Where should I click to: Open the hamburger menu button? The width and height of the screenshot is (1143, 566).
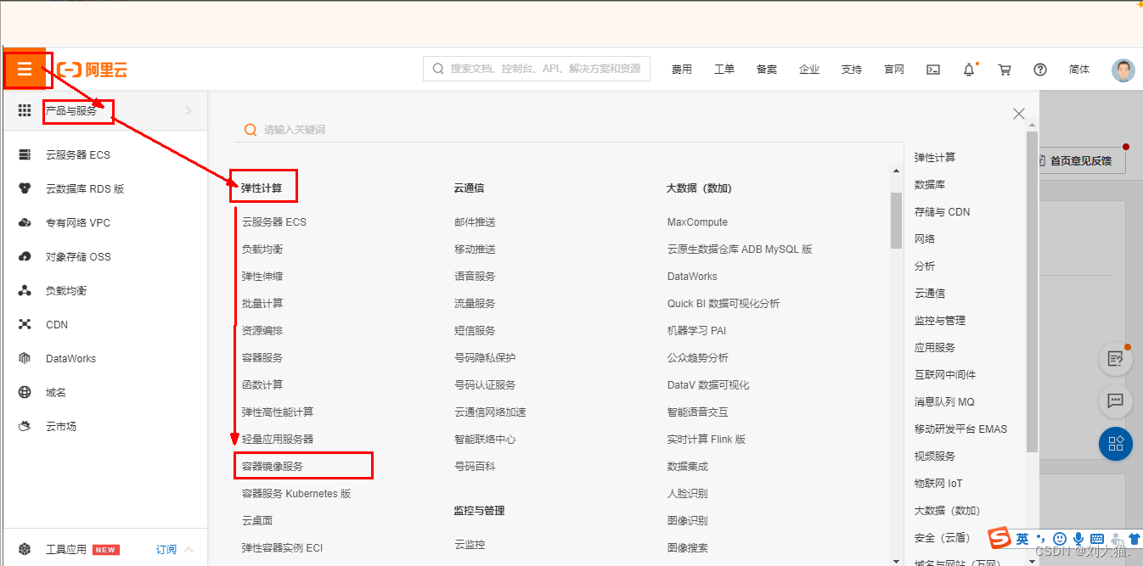point(25,70)
